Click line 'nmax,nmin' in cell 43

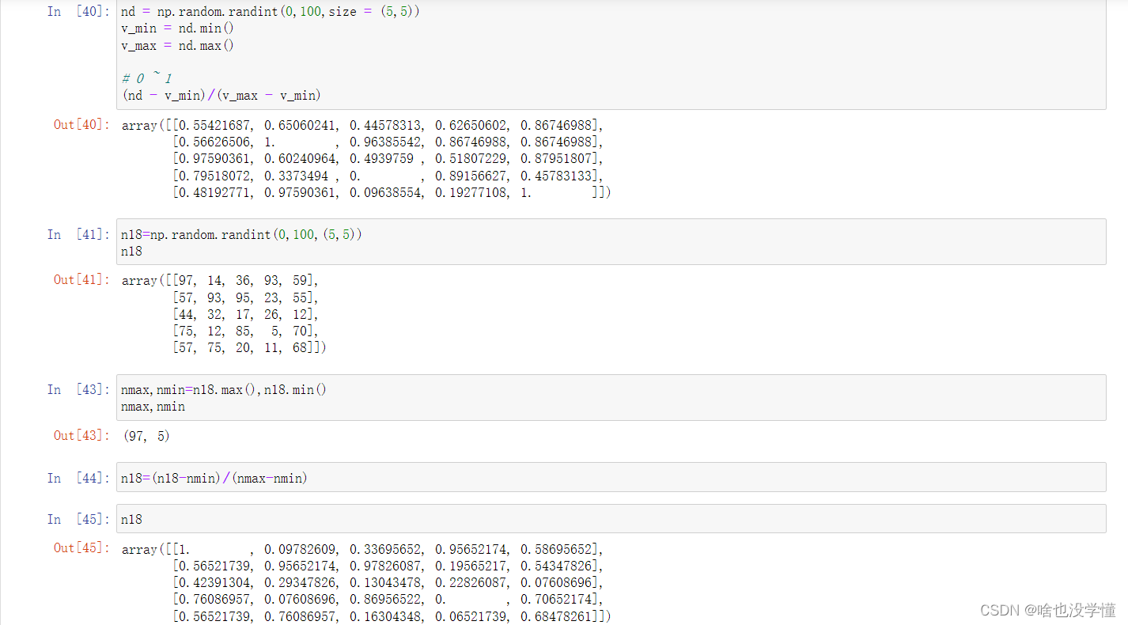(153, 406)
